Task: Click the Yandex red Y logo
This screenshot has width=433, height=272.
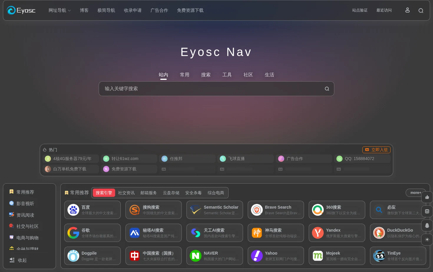Action: (x=318, y=233)
